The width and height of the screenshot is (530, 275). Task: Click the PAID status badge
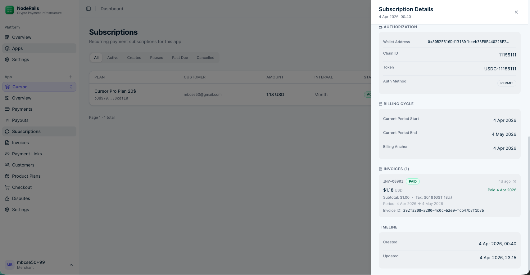413,181
